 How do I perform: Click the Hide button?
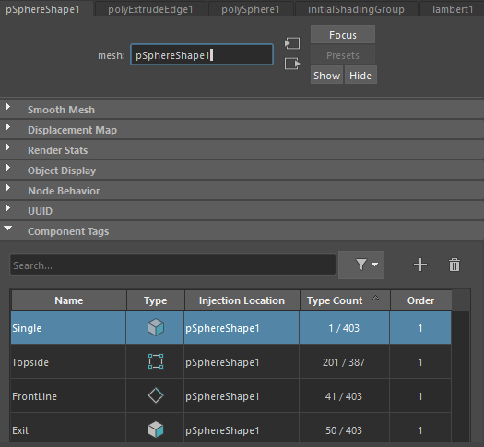click(x=360, y=76)
